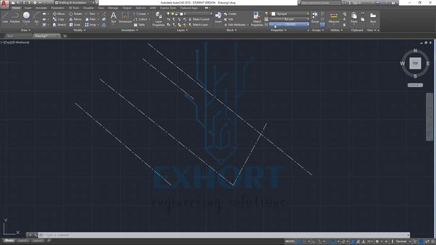Image resolution: width=436 pixels, height=245 pixels.
Task: Click the Insert block icon
Action: pyautogui.click(x=218, y=16)
